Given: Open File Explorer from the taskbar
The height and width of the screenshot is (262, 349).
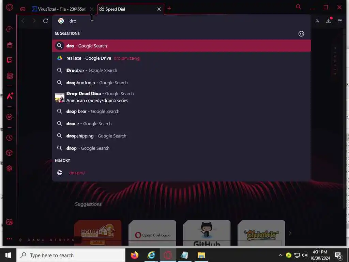Looking at the screenshot, I should pos(201,255).
